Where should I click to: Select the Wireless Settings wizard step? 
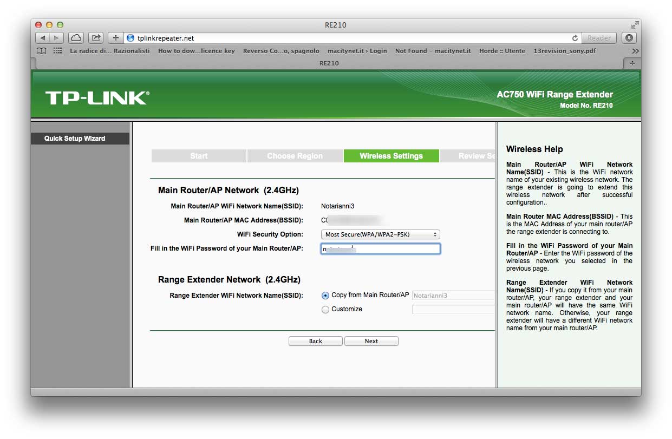391,156
